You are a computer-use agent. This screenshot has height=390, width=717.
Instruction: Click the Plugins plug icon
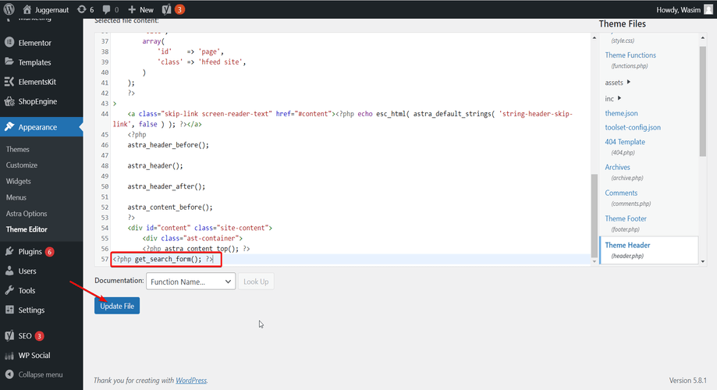pyautogui.click(x=9, y=251)
